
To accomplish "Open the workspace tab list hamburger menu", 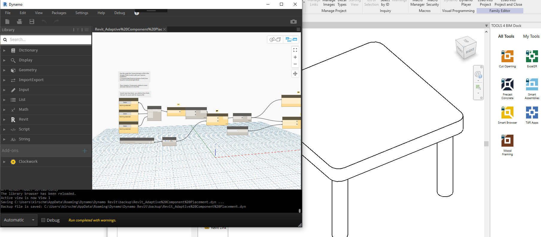I will (x=298, y=29).
